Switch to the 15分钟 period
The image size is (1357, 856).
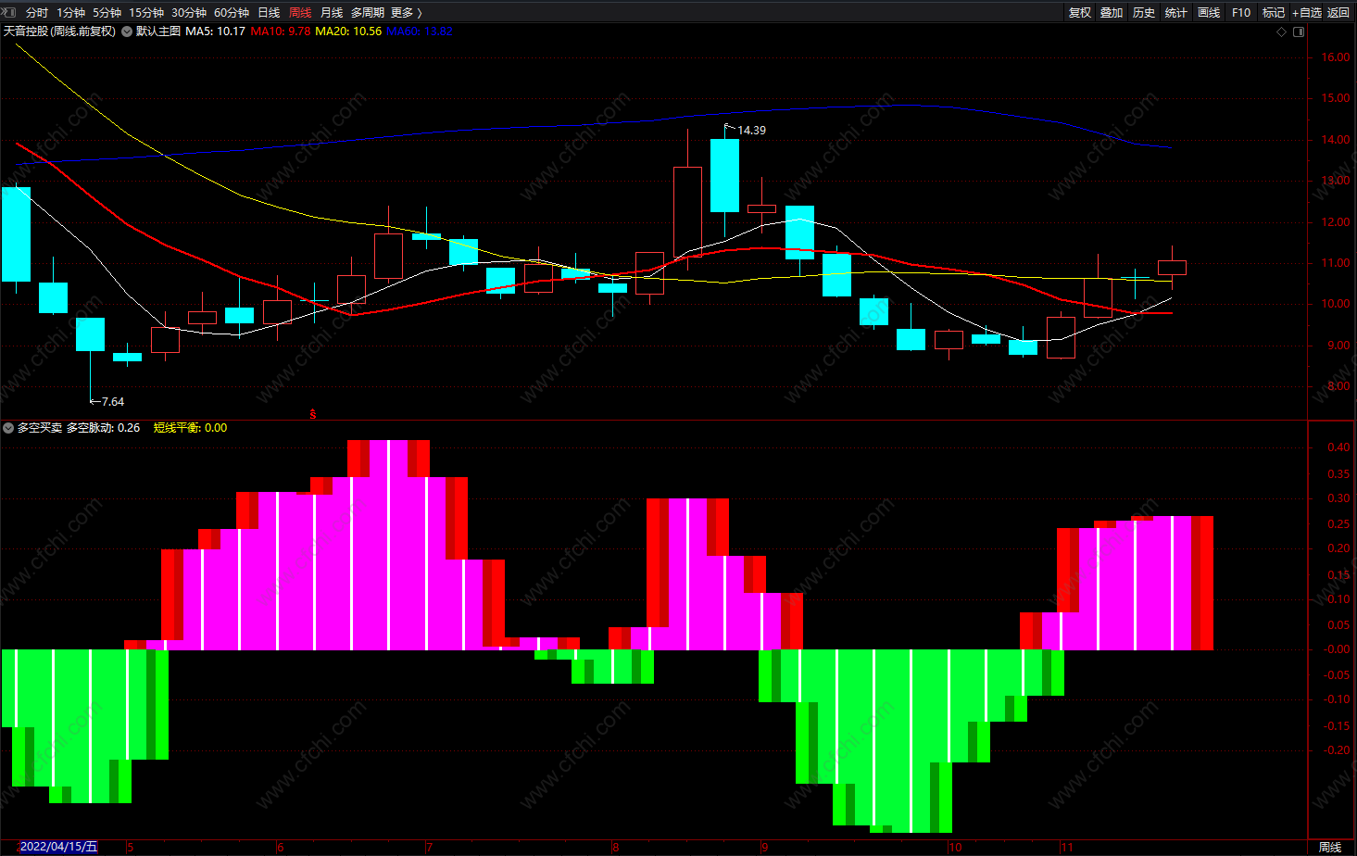[146, 12]
